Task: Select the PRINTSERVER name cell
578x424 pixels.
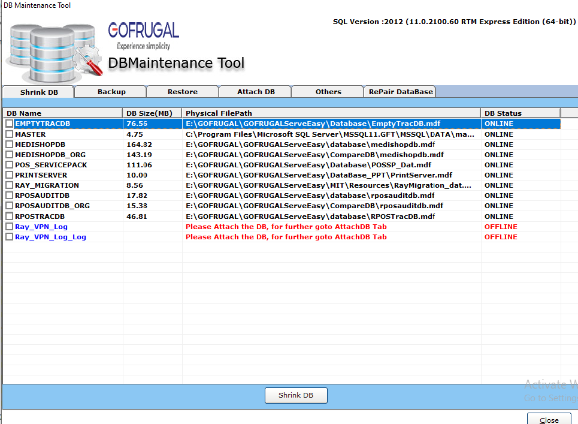Action: coord(41,175)
